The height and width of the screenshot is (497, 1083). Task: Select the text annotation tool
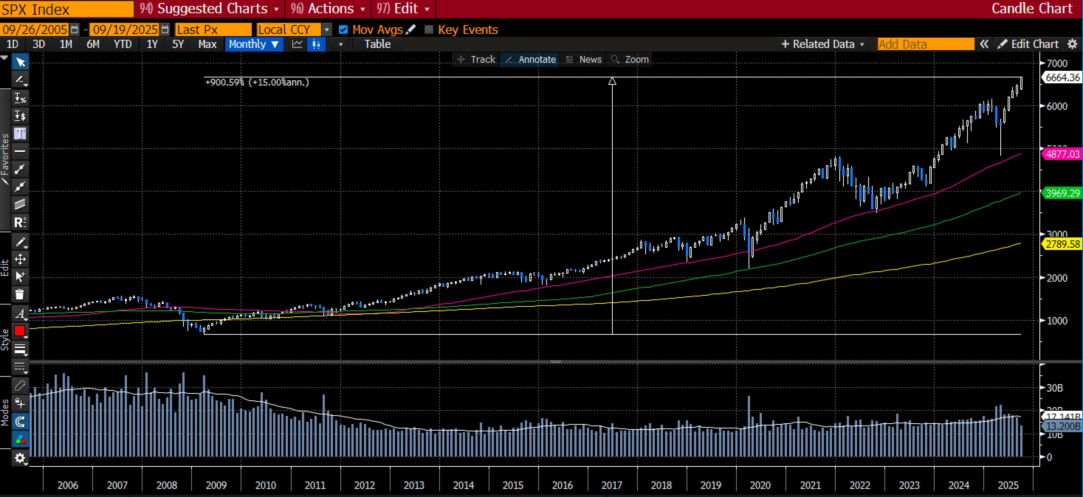coord(20,133)
